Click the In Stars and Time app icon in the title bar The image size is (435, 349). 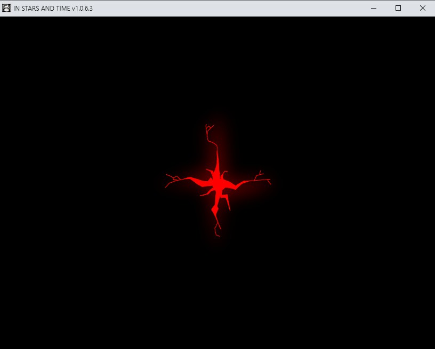[x=6, y=8]
